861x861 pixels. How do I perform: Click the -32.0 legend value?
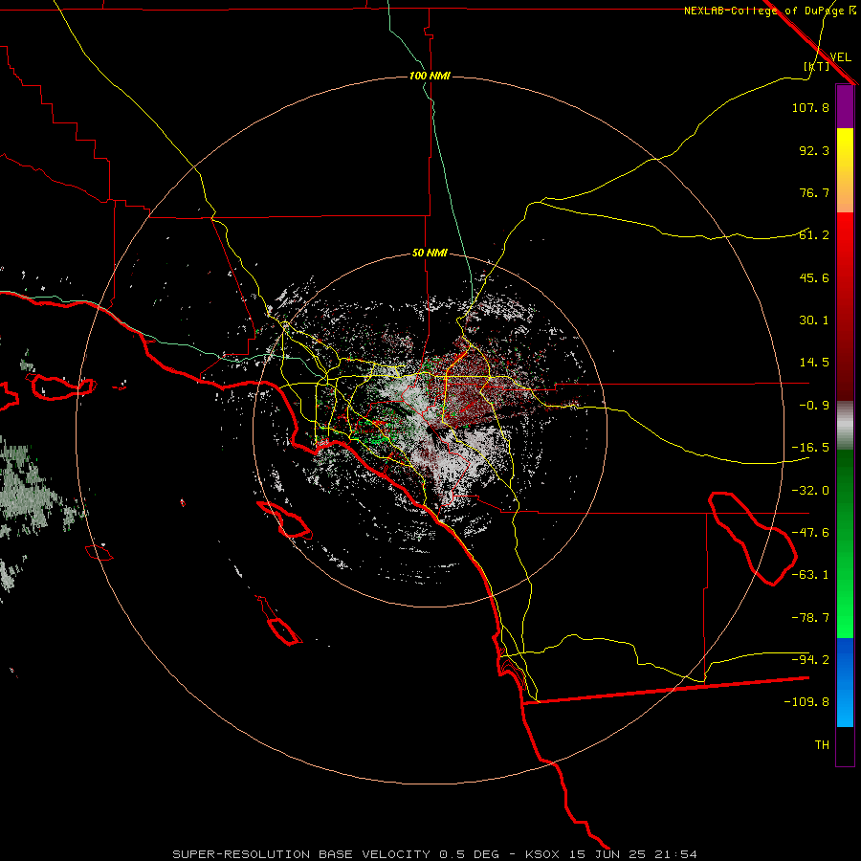click(810, 491)
